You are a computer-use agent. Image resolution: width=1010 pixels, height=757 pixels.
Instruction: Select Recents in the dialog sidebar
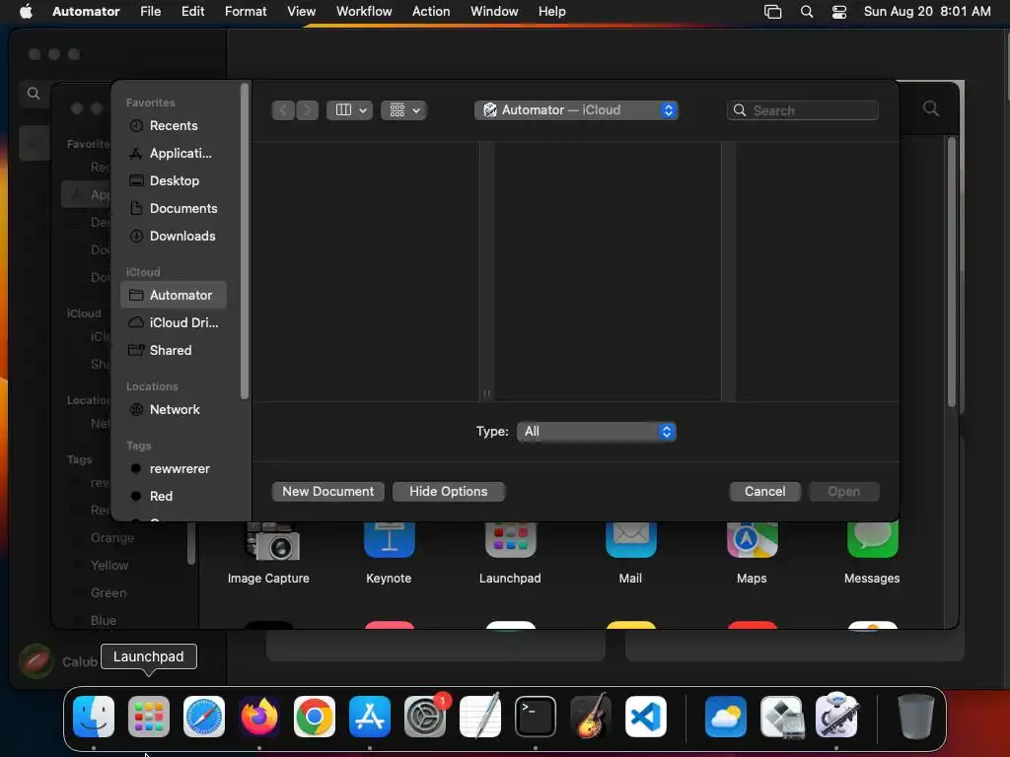coord(174,125)
